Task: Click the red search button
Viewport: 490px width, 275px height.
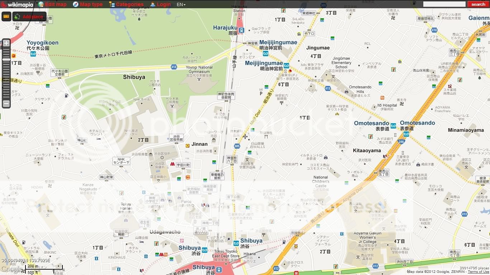Action: 478,4
